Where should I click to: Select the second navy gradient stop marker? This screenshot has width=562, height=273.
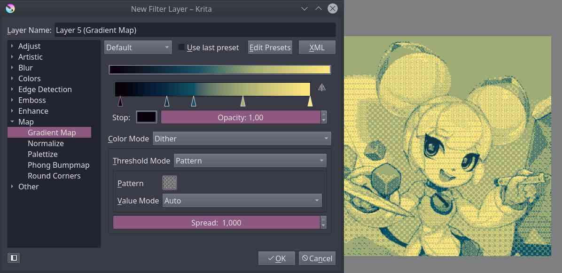coord(167,101)
